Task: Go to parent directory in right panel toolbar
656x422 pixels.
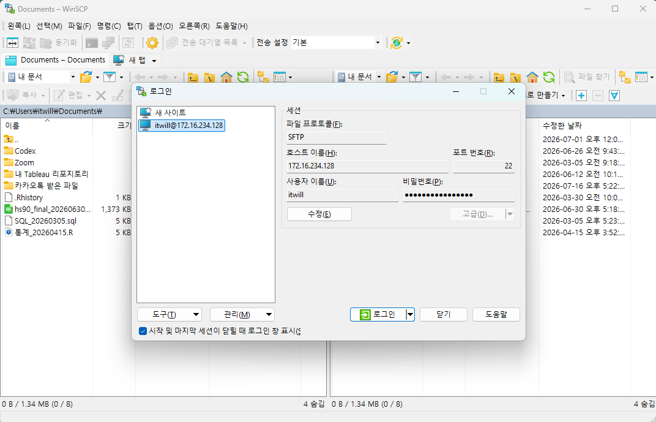Action: pos(499,77)
